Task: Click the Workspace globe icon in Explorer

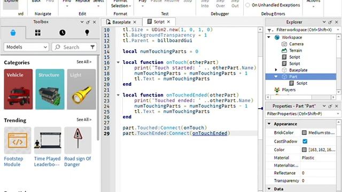Action: point(277,37)
